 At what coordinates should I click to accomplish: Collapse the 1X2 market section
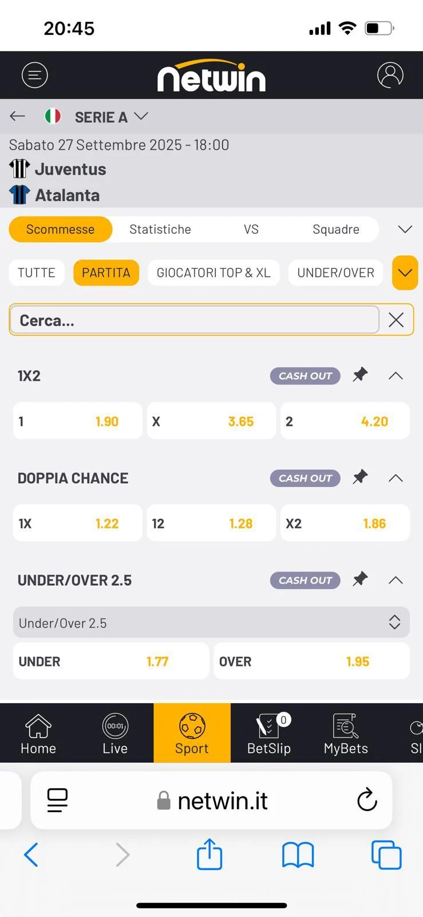[396, 376]
